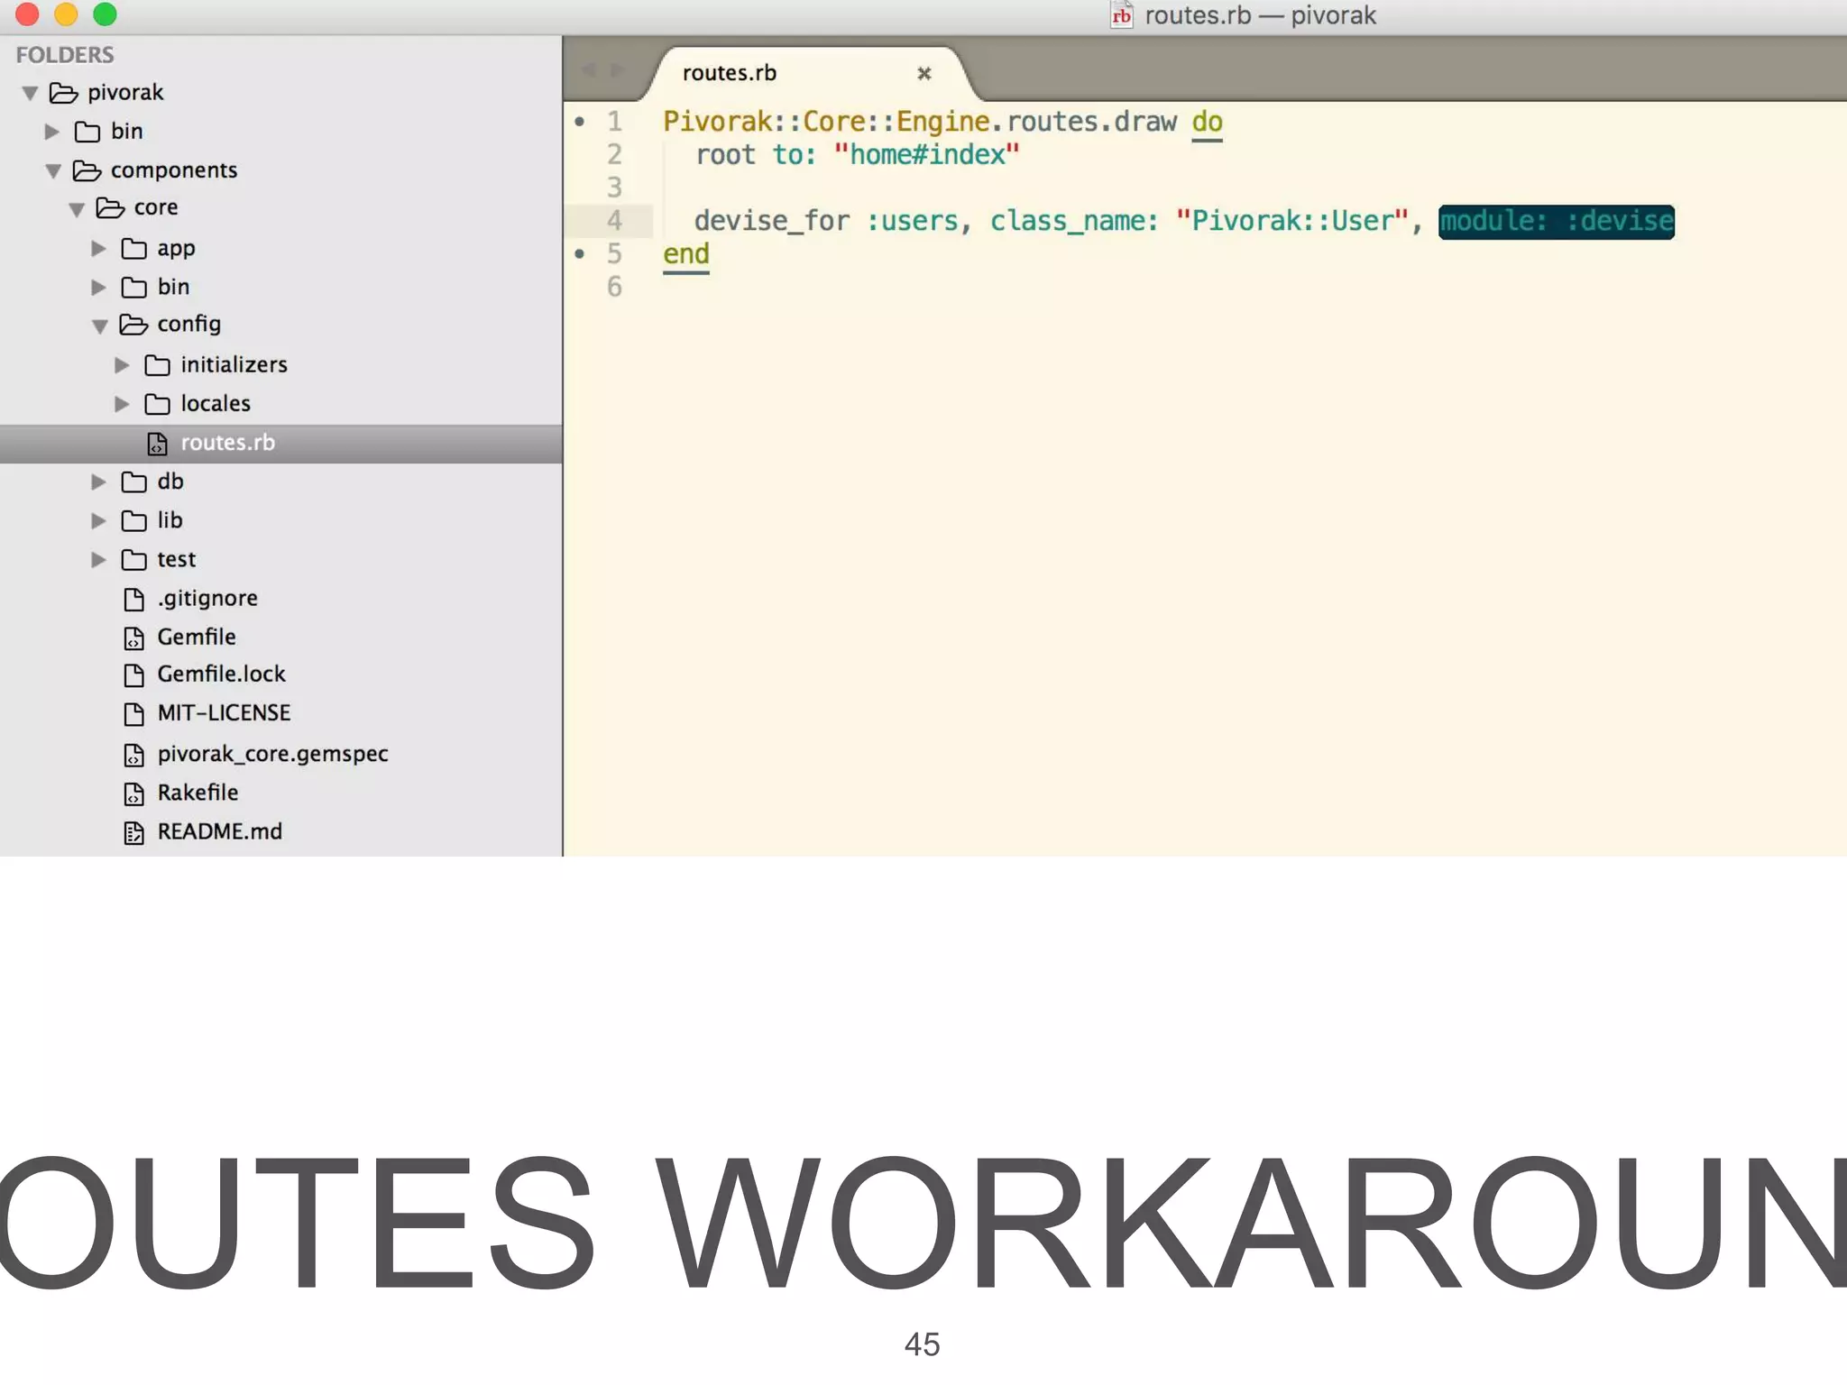Expand the app folder arrow
Screen dimensions: 1847x1385
click(99, 248)
